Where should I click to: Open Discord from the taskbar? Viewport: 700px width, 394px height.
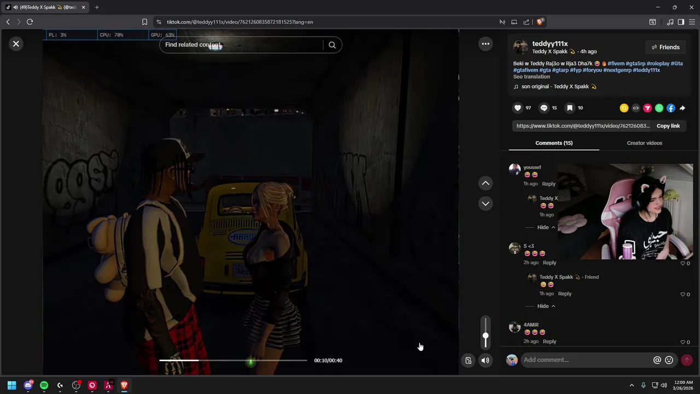(x=28, y=385)
